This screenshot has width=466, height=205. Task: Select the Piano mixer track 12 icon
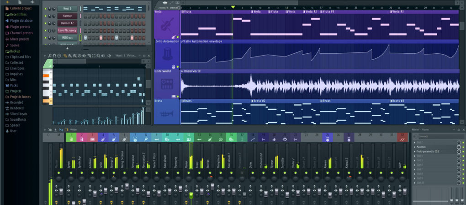(x=189, y=139)
